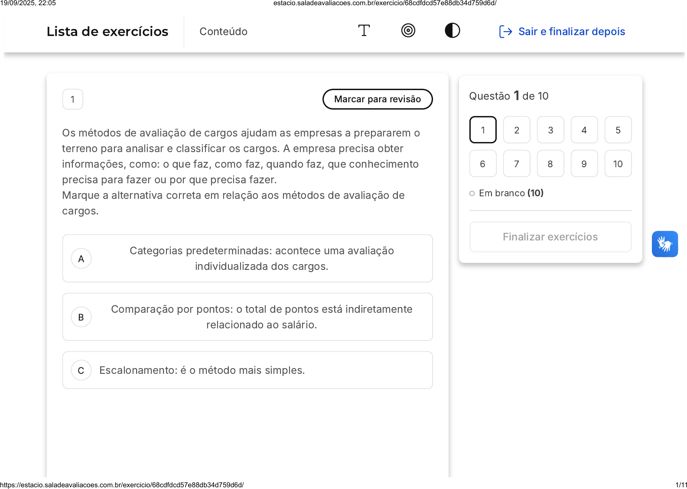Toggle the high contrast half-circle icon
The width and height of the screenshot is (687, 489).
coord(452,31)
